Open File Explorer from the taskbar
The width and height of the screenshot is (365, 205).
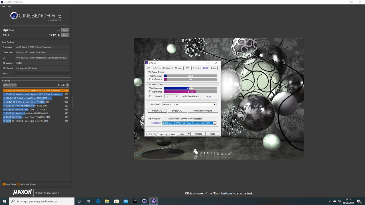click(107, 201)
